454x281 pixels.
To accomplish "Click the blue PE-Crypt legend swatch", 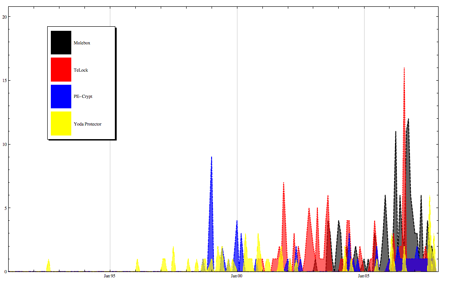I will point(61,96).
